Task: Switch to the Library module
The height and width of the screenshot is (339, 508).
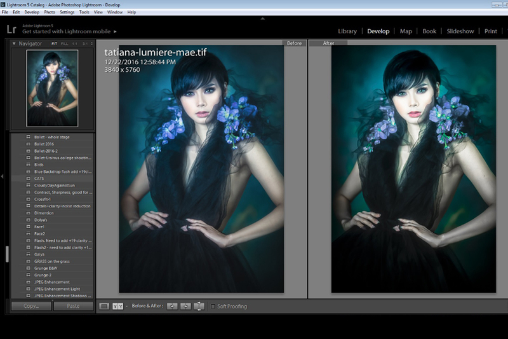Action: pos(347,31)
